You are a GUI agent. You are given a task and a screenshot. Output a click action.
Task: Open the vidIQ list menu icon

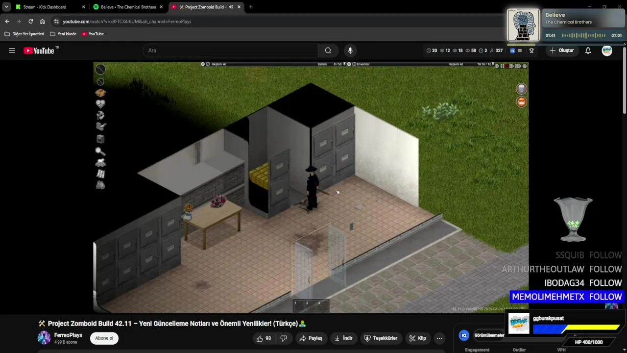point(520,50)
